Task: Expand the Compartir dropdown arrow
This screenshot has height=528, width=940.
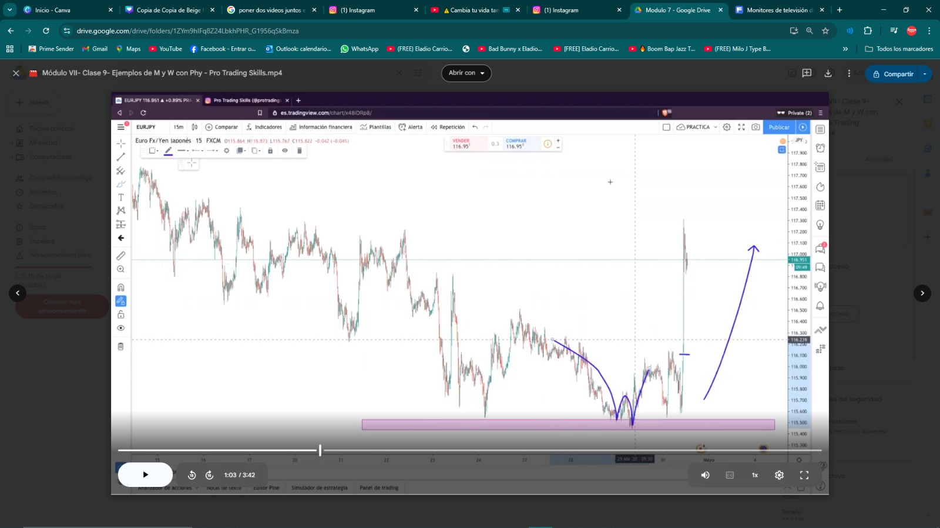Action: tap(925, 74)
